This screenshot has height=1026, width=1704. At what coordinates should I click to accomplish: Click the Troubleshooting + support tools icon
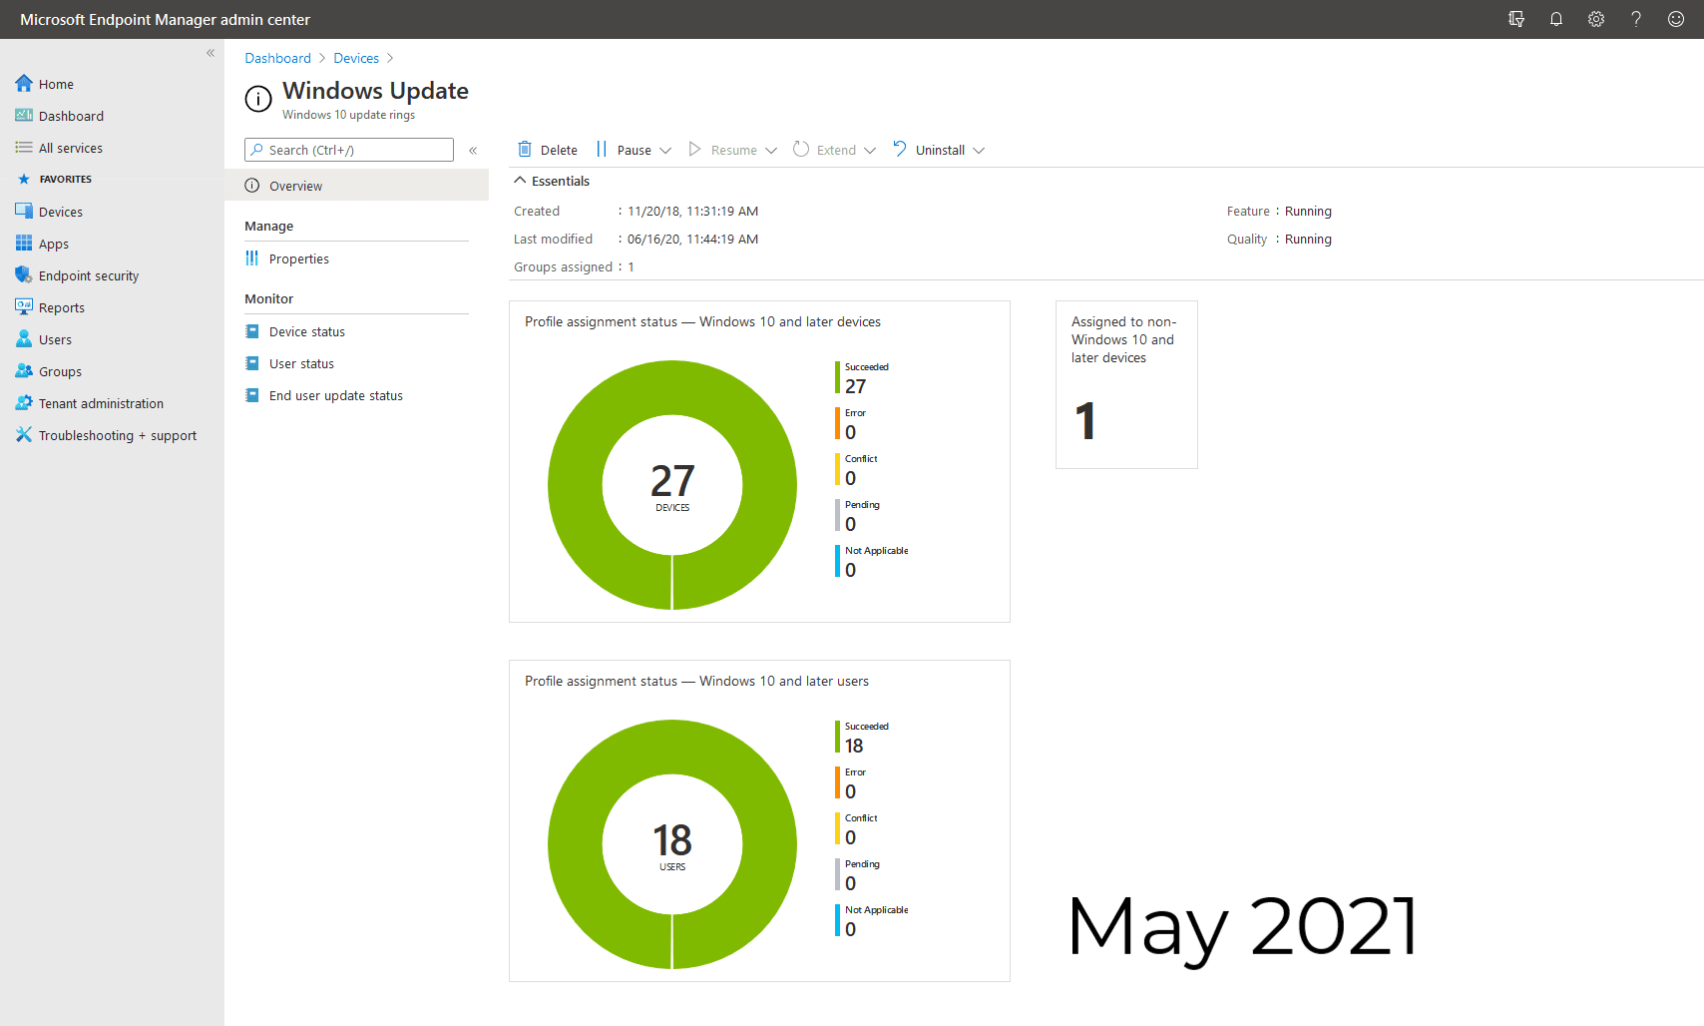(24, 435)
